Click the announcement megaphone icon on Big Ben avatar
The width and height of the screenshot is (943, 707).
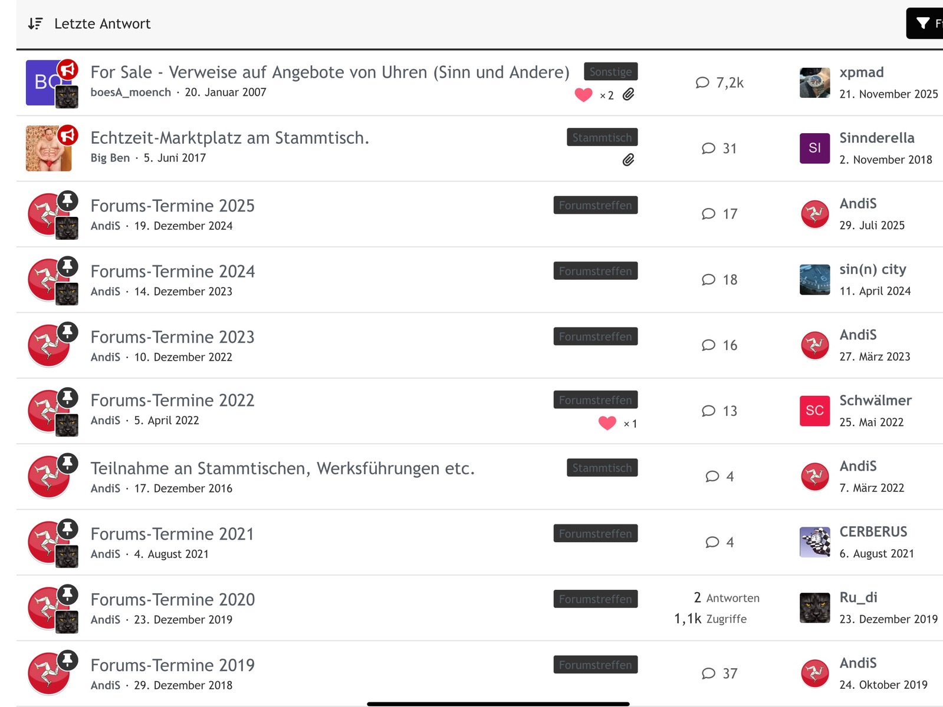tap(68, 135)
